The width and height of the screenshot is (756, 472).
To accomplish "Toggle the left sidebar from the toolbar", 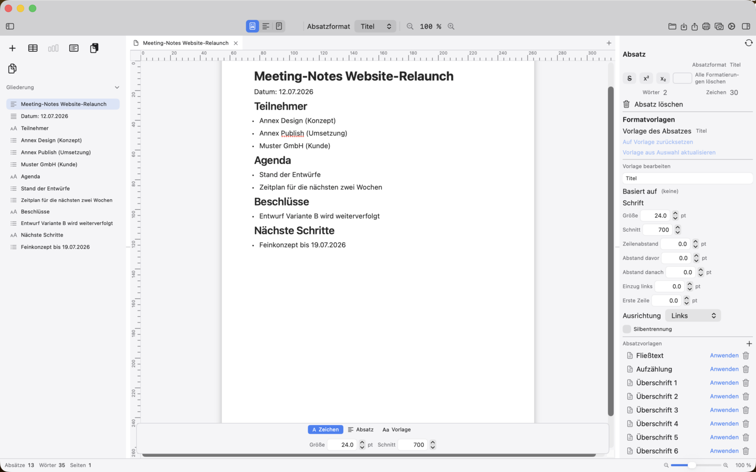I will point(10,26).
